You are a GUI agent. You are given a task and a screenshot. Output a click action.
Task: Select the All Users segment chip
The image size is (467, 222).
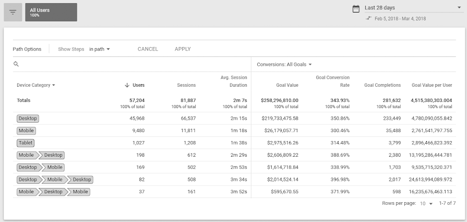click(51, 12)
